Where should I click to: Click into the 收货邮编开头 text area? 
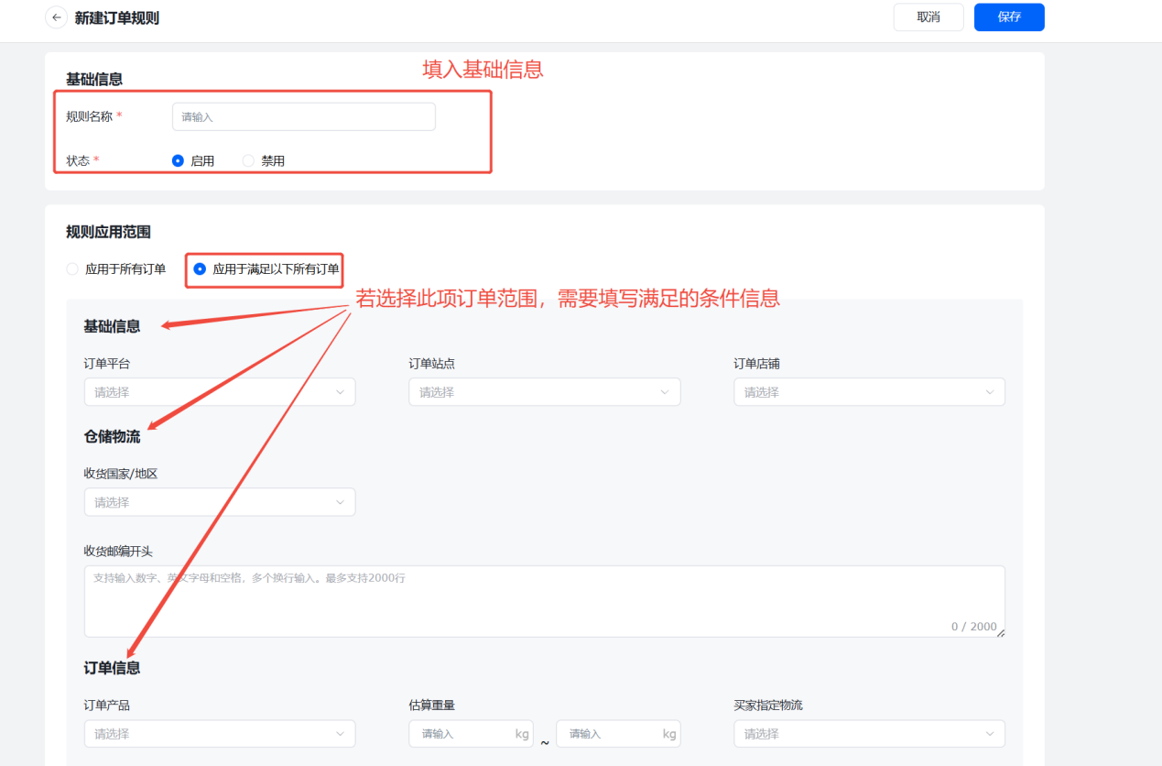545,601
